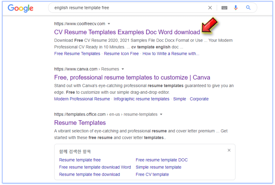This screenshot has height=185, width=275.
Task: Click the Google logo
Action: pos(21,8)
